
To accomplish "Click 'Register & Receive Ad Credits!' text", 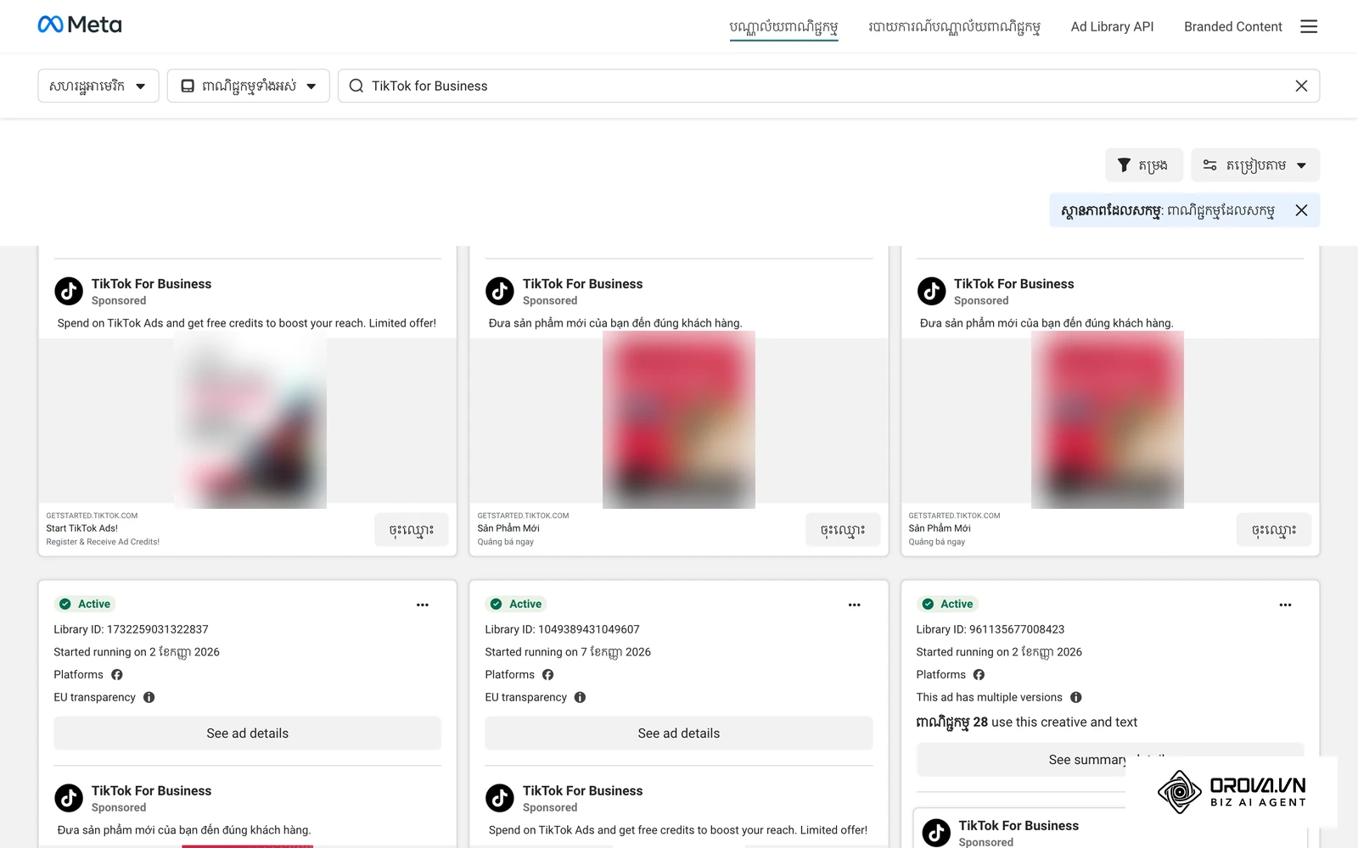I will tap(103, 542).
